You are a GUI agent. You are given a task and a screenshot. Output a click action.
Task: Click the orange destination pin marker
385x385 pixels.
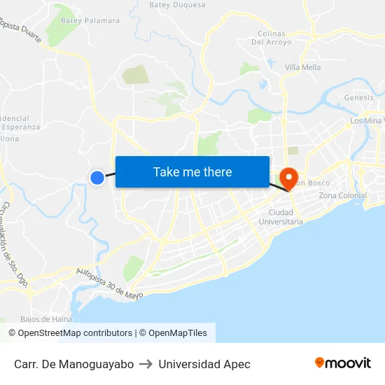(289, 179)
